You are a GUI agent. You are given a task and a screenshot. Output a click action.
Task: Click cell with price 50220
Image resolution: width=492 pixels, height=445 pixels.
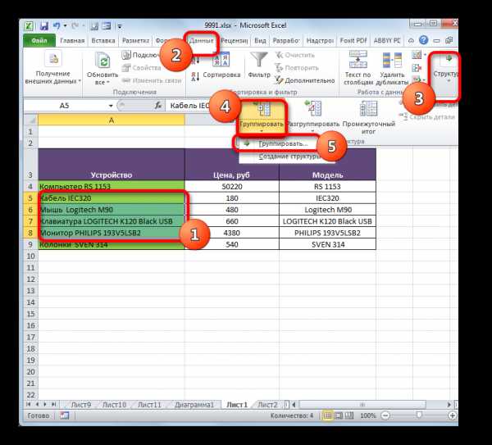(x=232, y=187)
